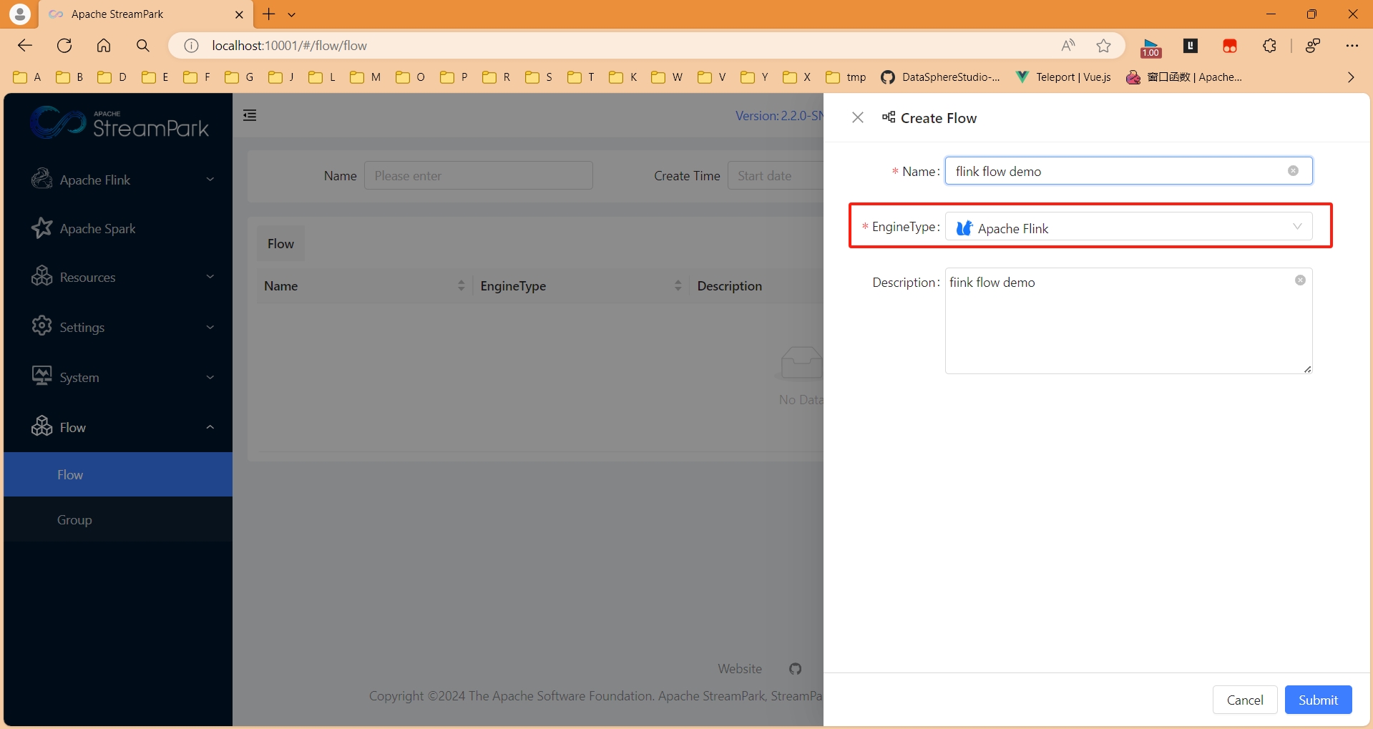Add this page to favorites star
Viewport: 1373px width, 729px height.
(1104, 46)
